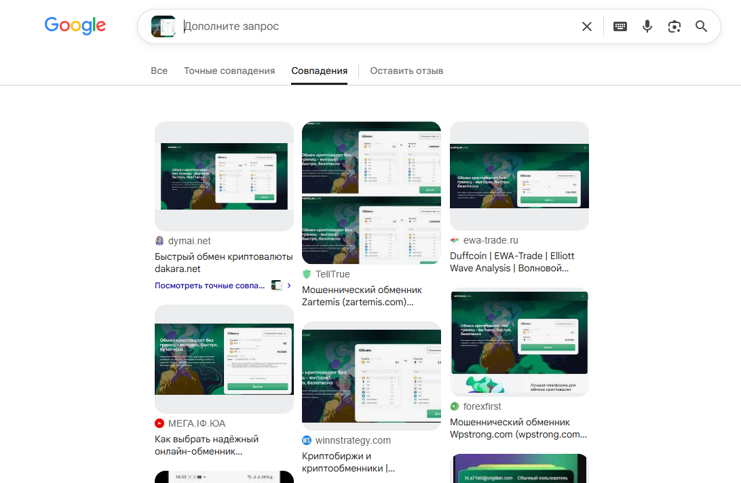Open 'Мошеннический обменник Zartemis' result title

pos(362,296)
